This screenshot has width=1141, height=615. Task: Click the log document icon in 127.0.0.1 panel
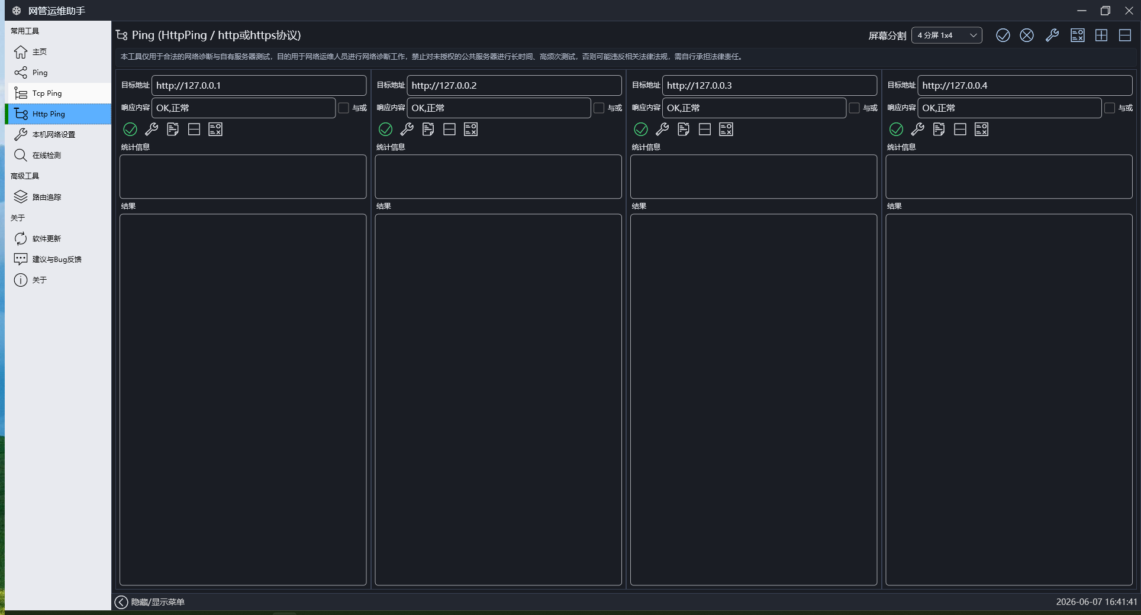173,129
